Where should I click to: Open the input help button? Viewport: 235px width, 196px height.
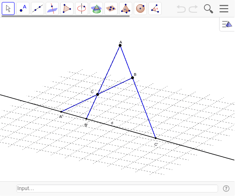(226, 188)
